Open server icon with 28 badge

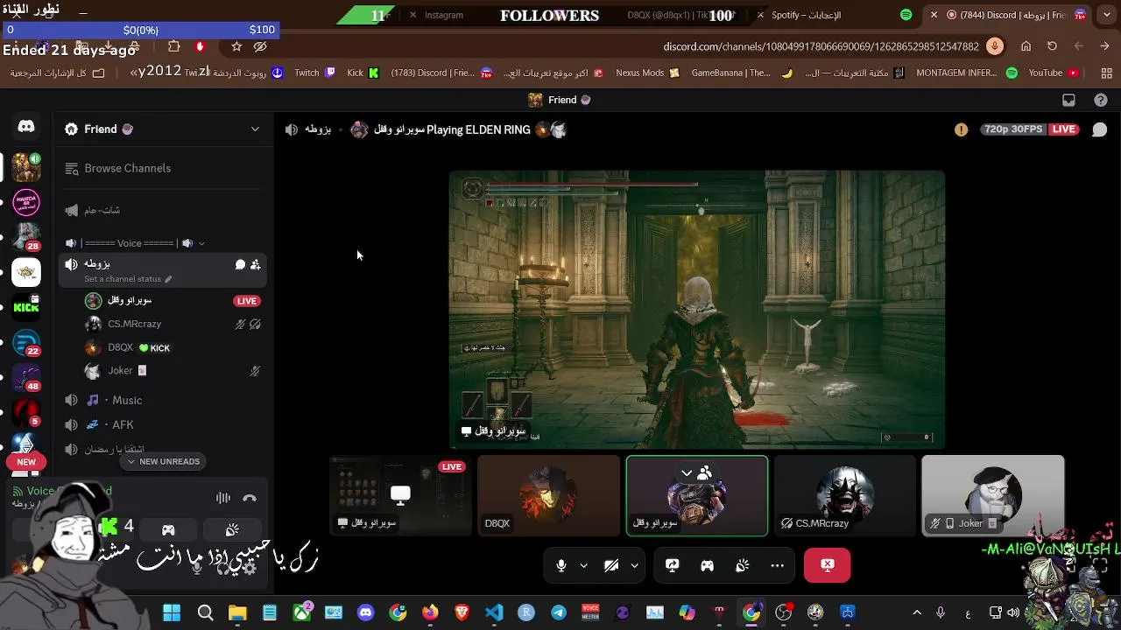point(26,236)
